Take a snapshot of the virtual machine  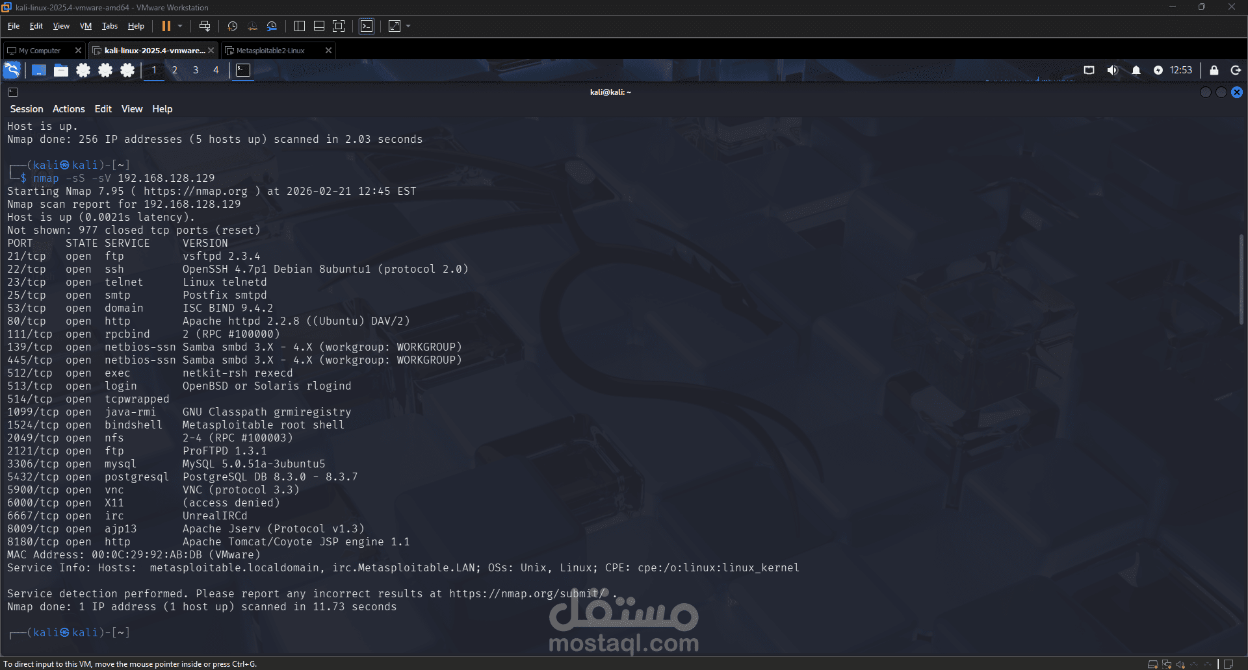[x=232, y=26]
